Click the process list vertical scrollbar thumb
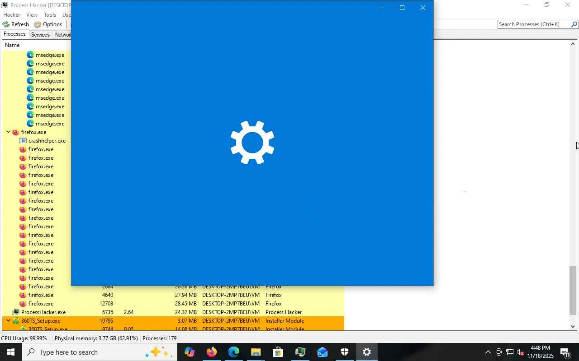579x361 pixels. [x=573, y=290]
